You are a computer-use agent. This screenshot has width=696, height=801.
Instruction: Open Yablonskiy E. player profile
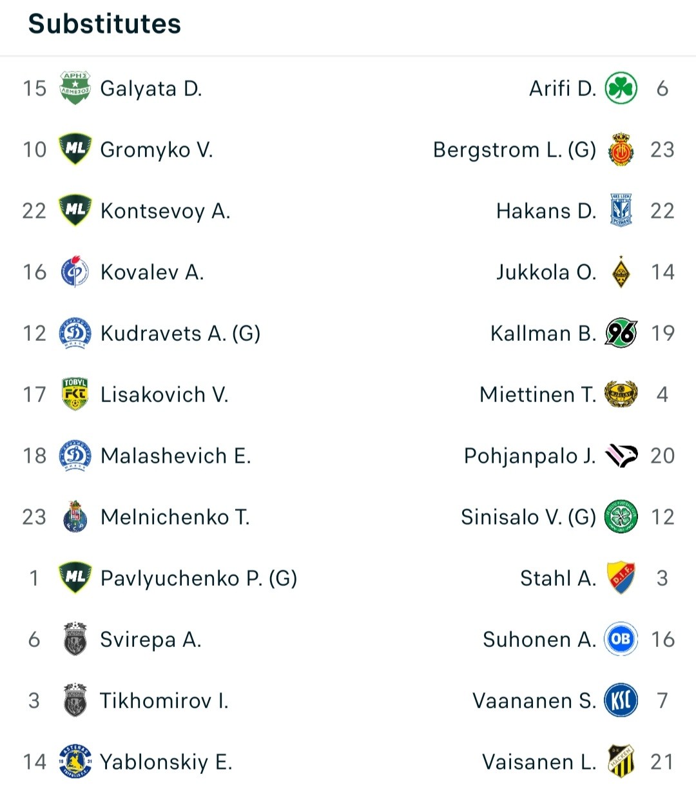pyautogui.click(x=166, y=762)
